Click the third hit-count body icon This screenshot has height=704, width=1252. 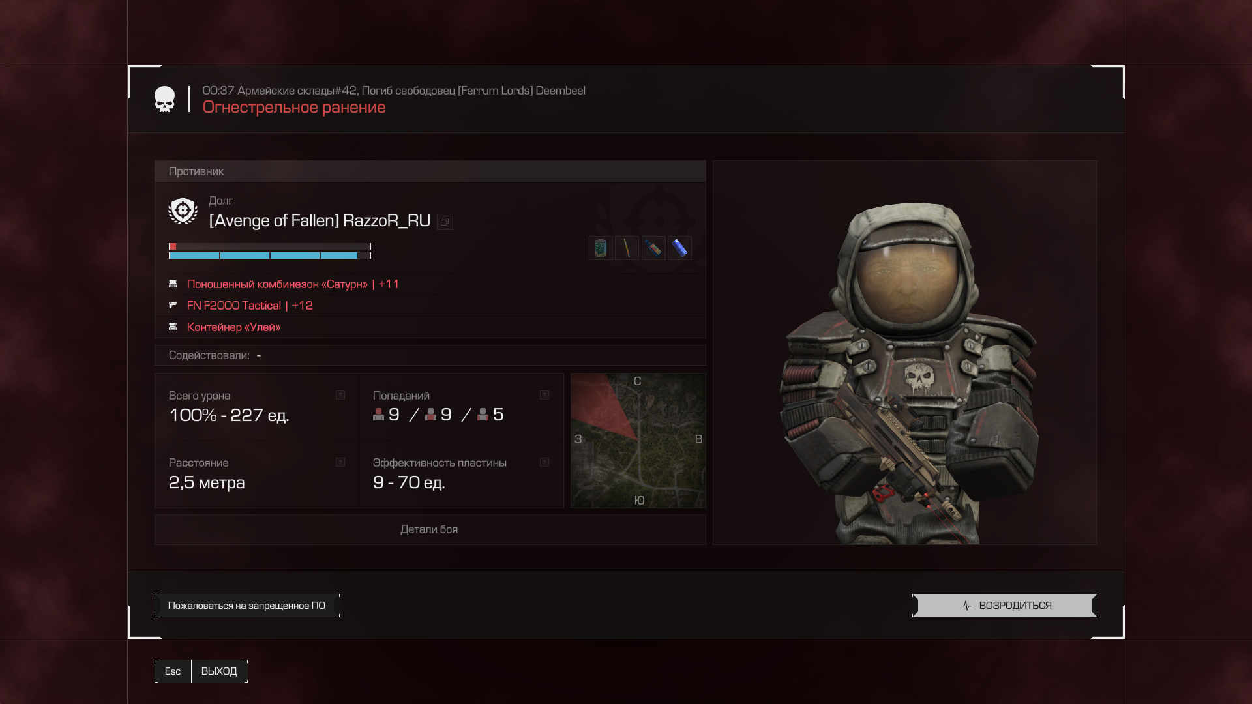[x=483, y=415]
